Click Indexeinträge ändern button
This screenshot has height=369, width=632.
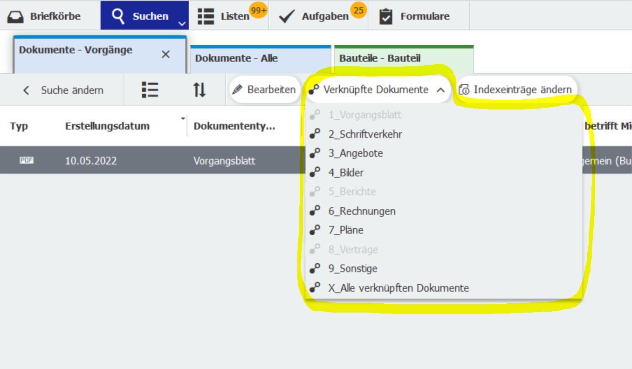tap(515, 90)
